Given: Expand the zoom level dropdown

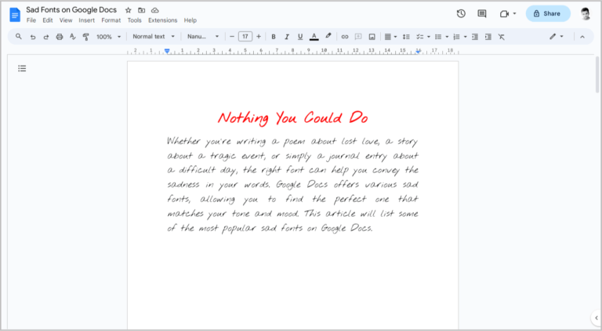Looking at the screenshot, I should pyautogui.click(x=108, y=37).
